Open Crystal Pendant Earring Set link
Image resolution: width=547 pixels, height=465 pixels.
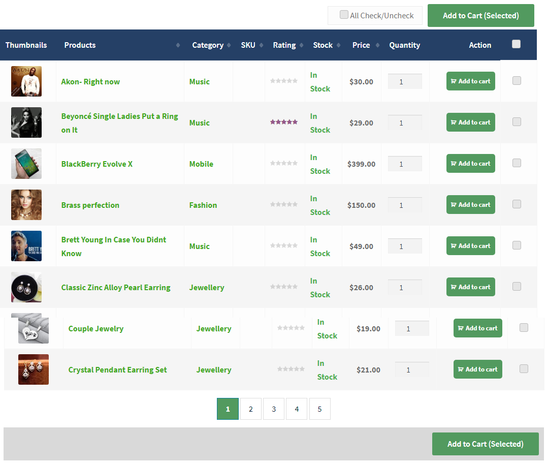click(x=117, y=370)
